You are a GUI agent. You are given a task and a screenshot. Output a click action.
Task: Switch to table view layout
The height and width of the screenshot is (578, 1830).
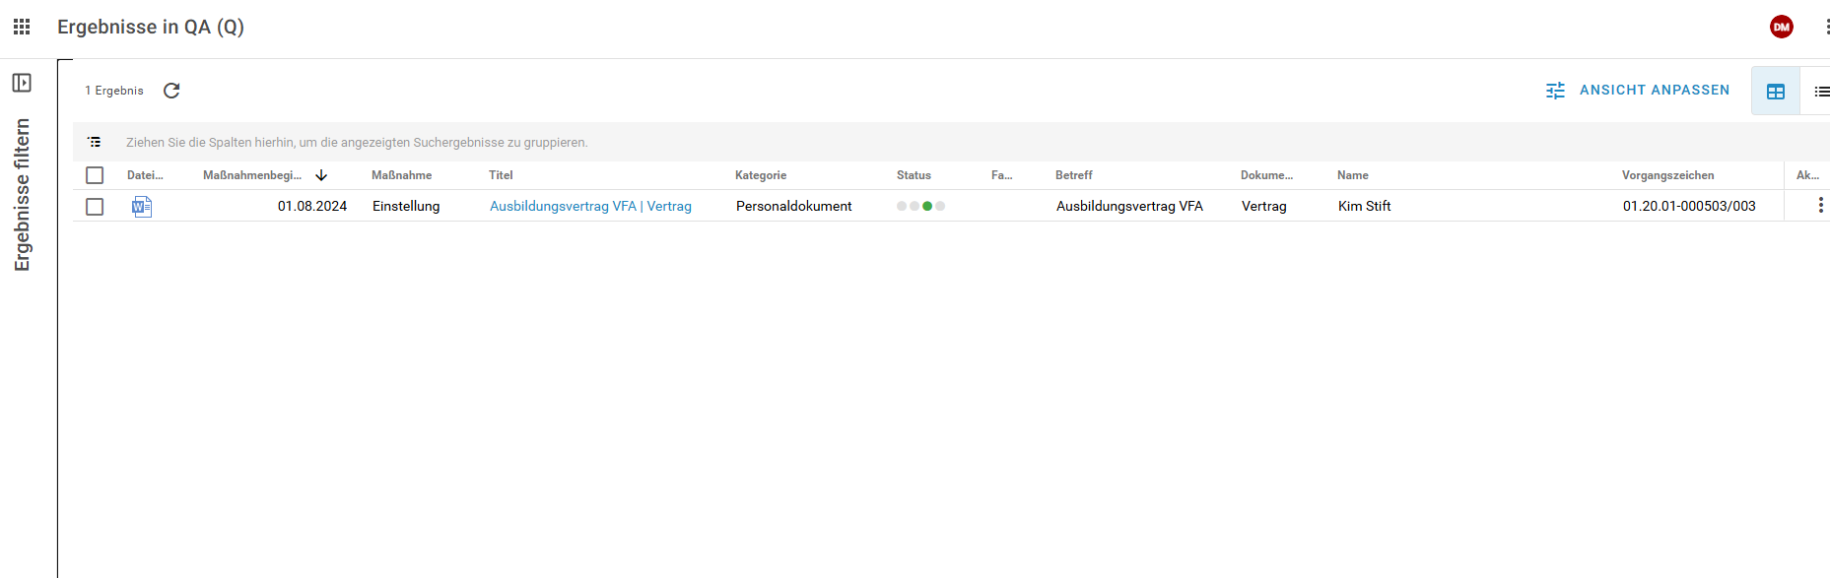click(x=1775, y=92)
